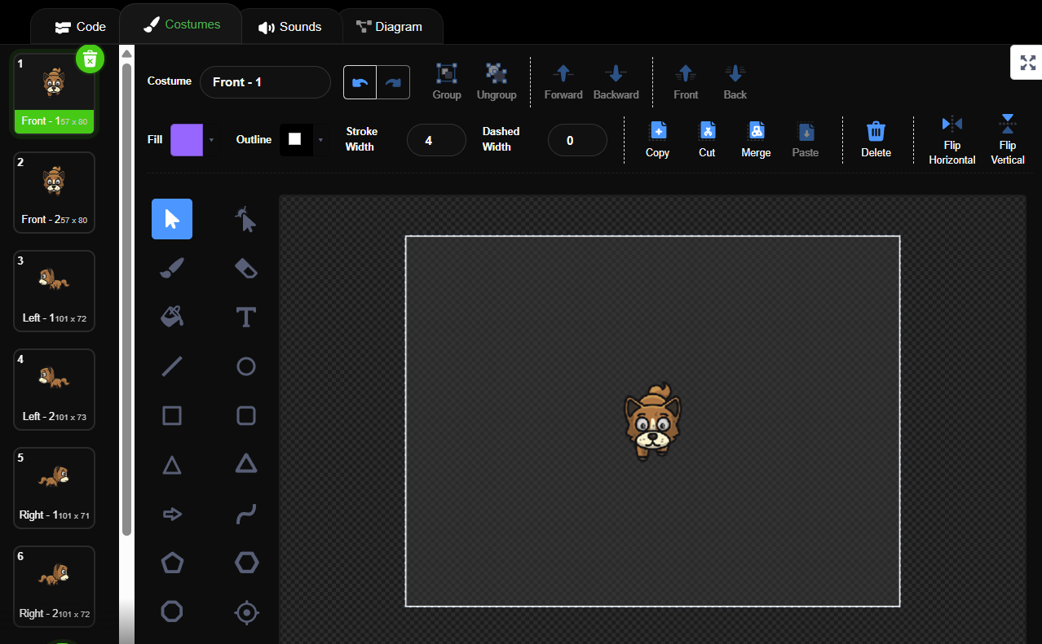Open the Outline color dropdown arrow
This screenshot has height=644, width=1042.
[320, 140]
